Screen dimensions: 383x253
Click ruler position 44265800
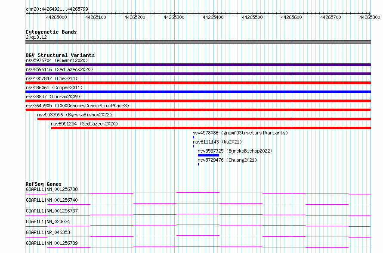tap(370, 17)
